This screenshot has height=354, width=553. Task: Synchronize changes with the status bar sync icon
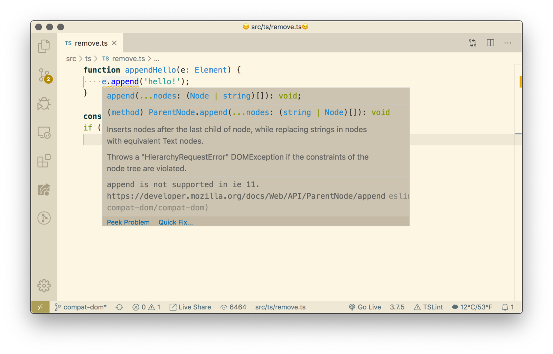[x=119, y=307]
